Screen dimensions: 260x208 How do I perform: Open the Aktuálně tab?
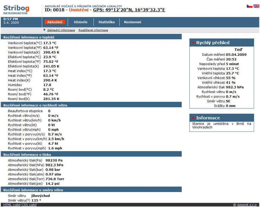click(x=55, y=22)
